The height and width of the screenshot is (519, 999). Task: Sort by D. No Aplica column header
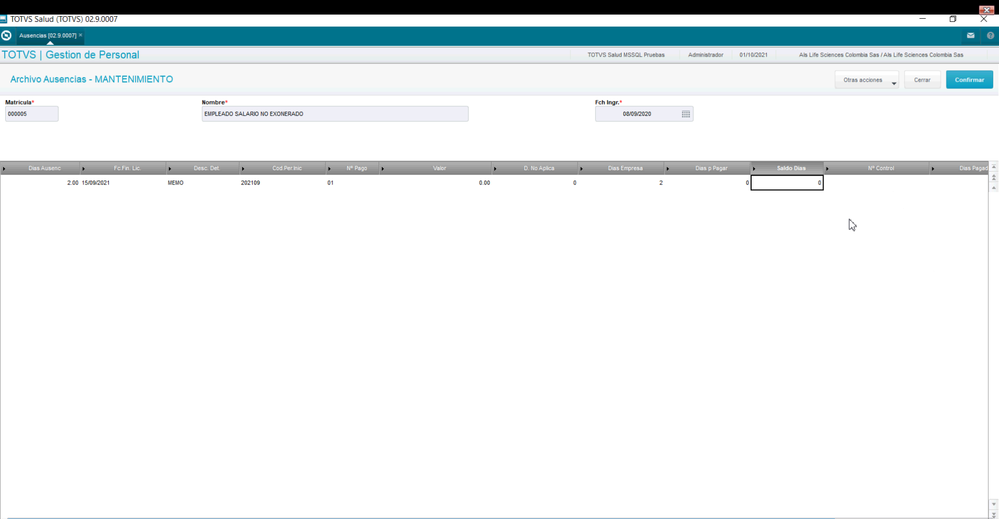click(x=535, y=168)
